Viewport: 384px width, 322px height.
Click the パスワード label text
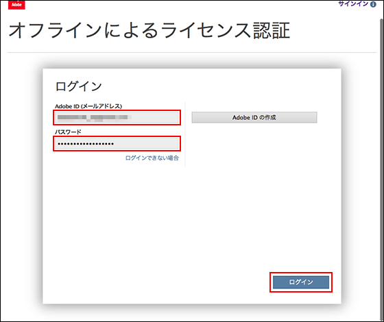[68, 132]
